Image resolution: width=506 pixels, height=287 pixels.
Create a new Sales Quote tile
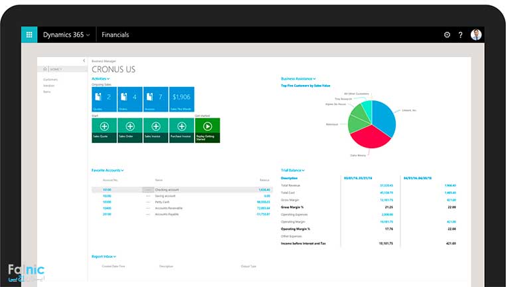pos(104,130)
